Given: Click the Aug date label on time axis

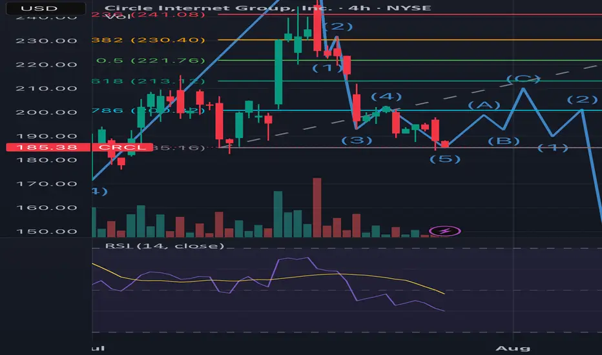Looking at the screenshot, I should pyautogui.click(x=513, y=349).
